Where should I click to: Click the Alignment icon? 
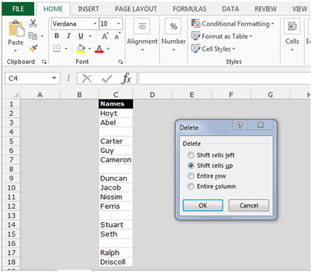click(x=142, y=26)
